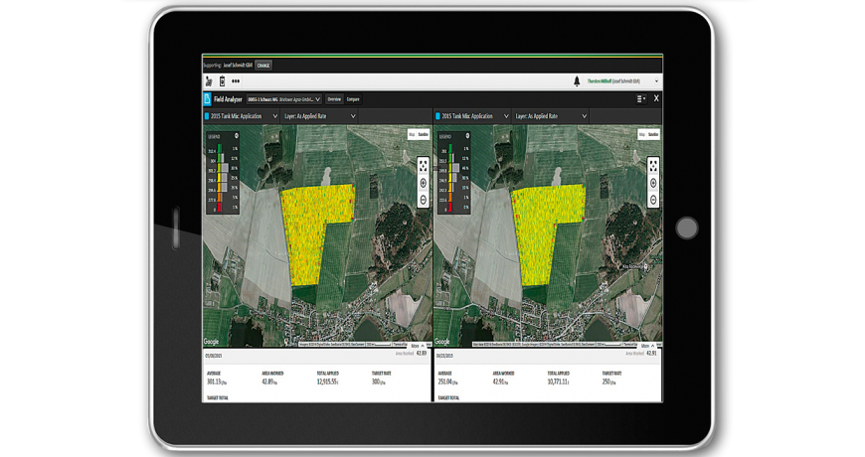
Task: Click the Google logo on left map
Action: point(212,341)
